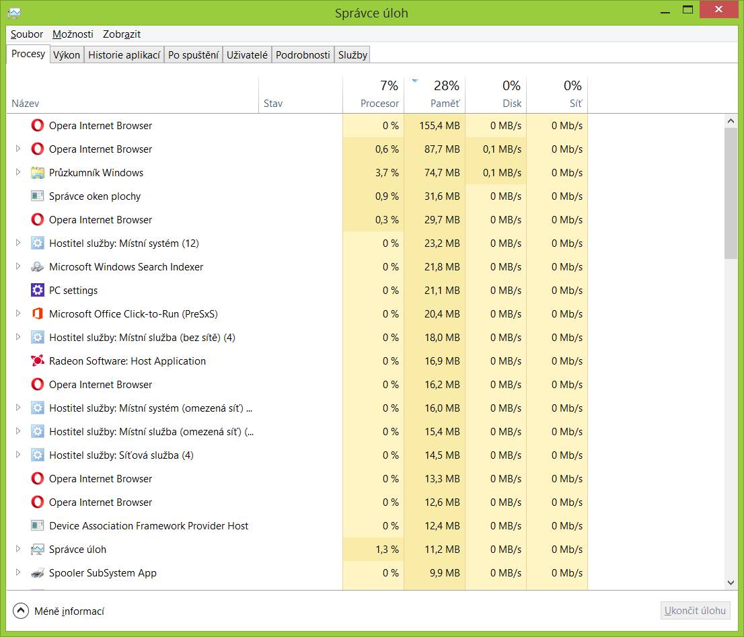Viewport: 744px width, 637px height.
Task: Click the gear icon of Místní systém (omezená síť)
Action: point(38,408)
